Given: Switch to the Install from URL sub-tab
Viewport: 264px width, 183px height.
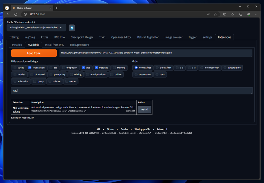Looking at the screenshot, I should pos(55,45).
